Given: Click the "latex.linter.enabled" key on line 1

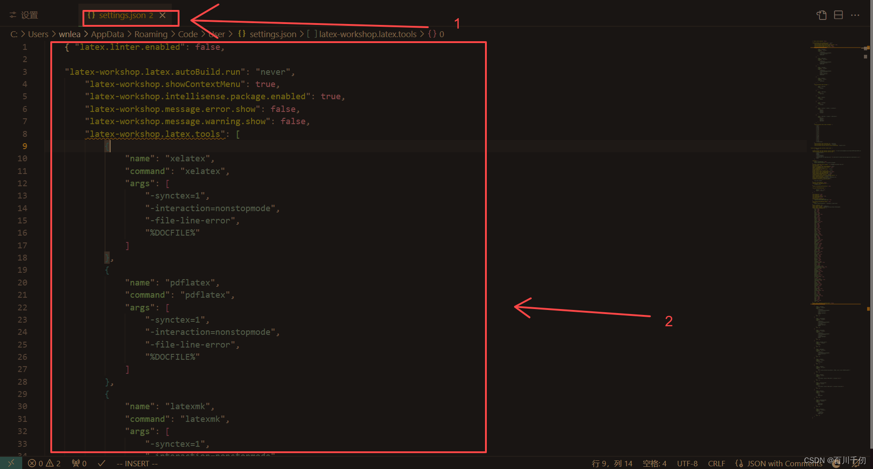Looking at the screenshot, I should [x=130, y=47].
